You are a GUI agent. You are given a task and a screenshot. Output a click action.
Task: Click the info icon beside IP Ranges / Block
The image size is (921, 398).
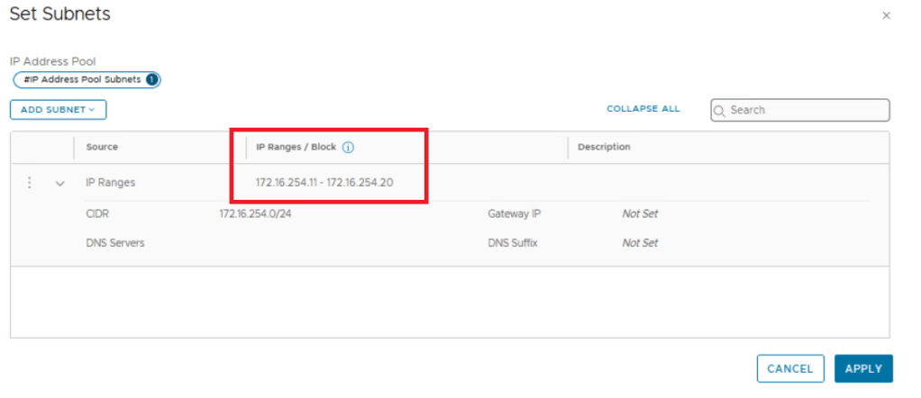pos(348,148)
